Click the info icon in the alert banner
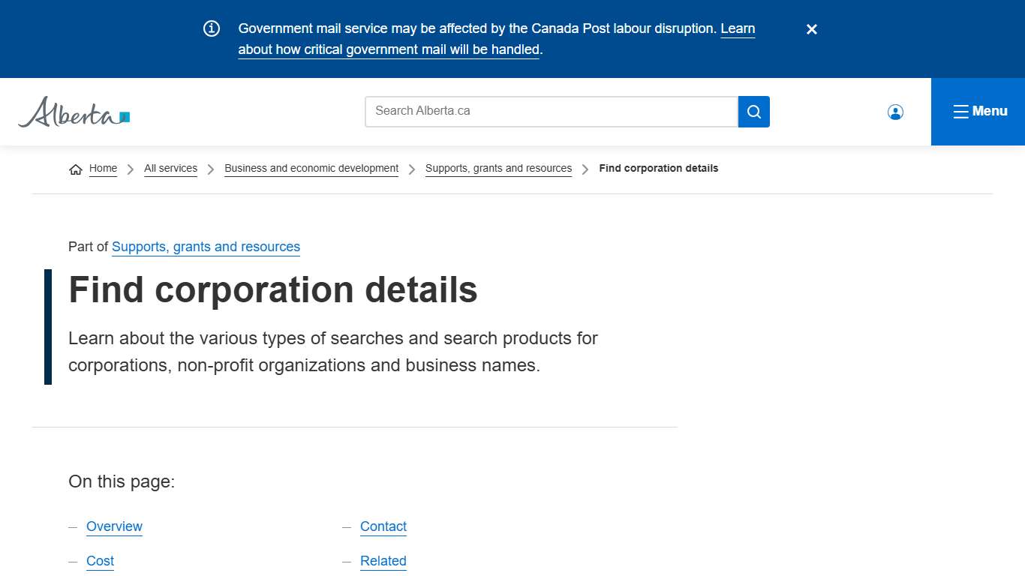 (x=211, y=28)
